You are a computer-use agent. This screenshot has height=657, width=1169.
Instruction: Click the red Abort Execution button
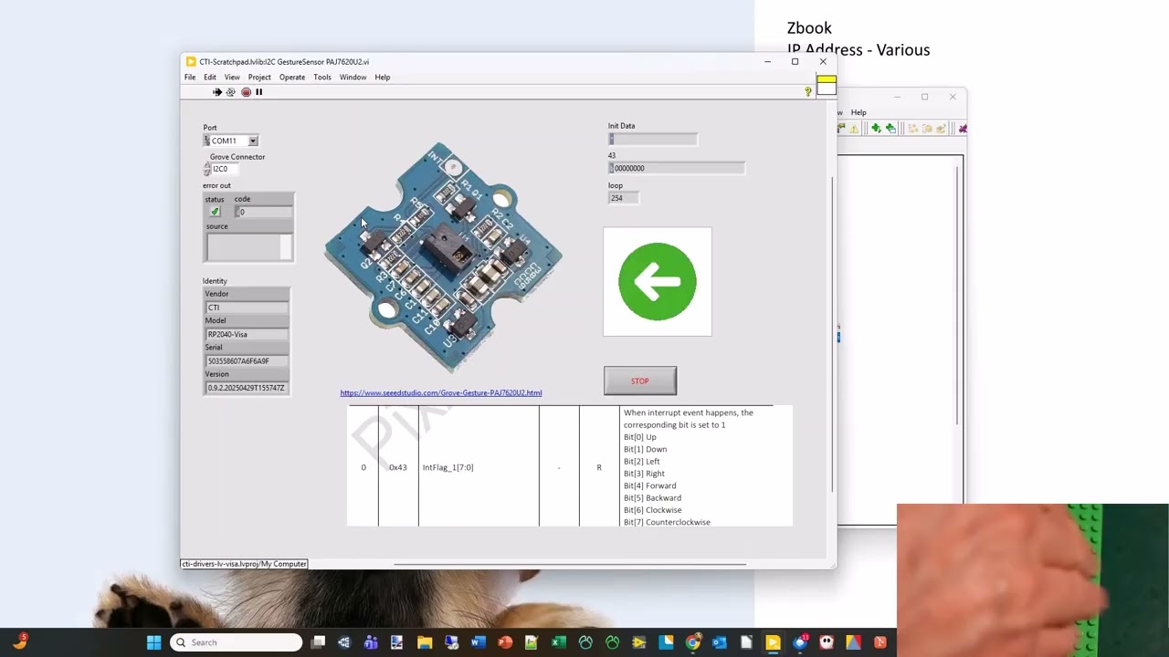(x=246, y=92)
